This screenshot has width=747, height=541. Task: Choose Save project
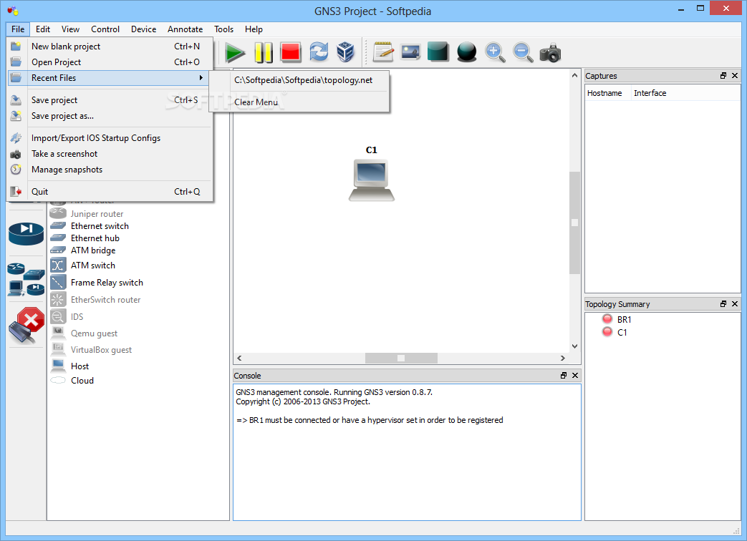coord(110,100)
